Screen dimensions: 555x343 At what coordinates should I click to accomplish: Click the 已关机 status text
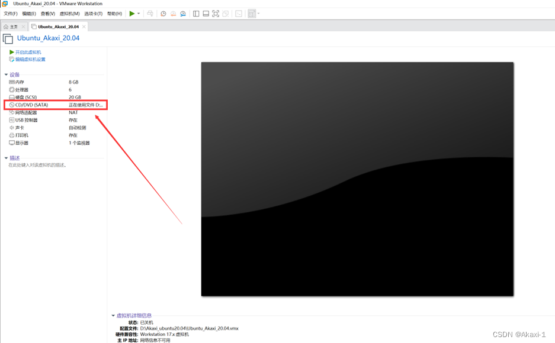coord(146,322)
